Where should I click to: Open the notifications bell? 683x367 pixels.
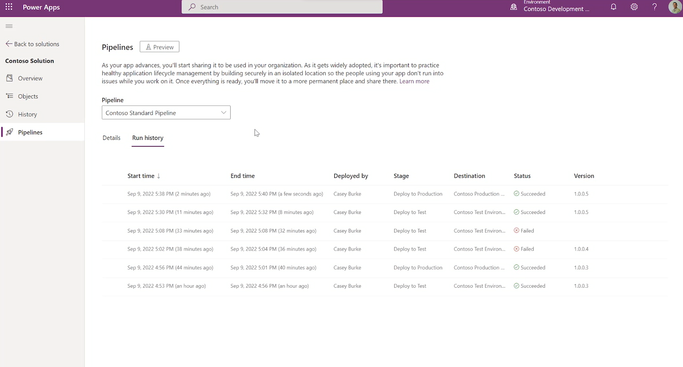pos(613,7)
